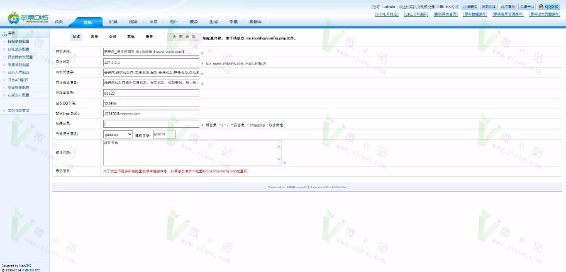This screenshot has width=566, height=272.
Task: Switch to the 其他 settings sub-tab
Action: (131, 37)
